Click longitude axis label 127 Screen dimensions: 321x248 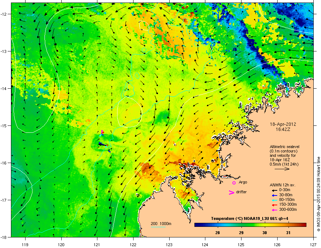tap(313, 244)
